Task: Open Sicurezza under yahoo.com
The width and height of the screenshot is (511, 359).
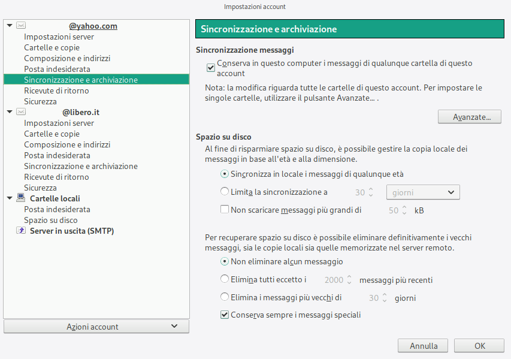Action: 40,101
